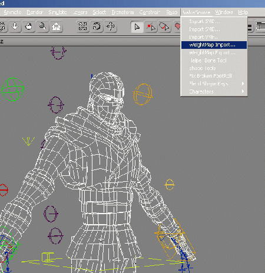This screenshot has height=273, width=265.
Task: Open the Layers menu
Action: (80, 12)
